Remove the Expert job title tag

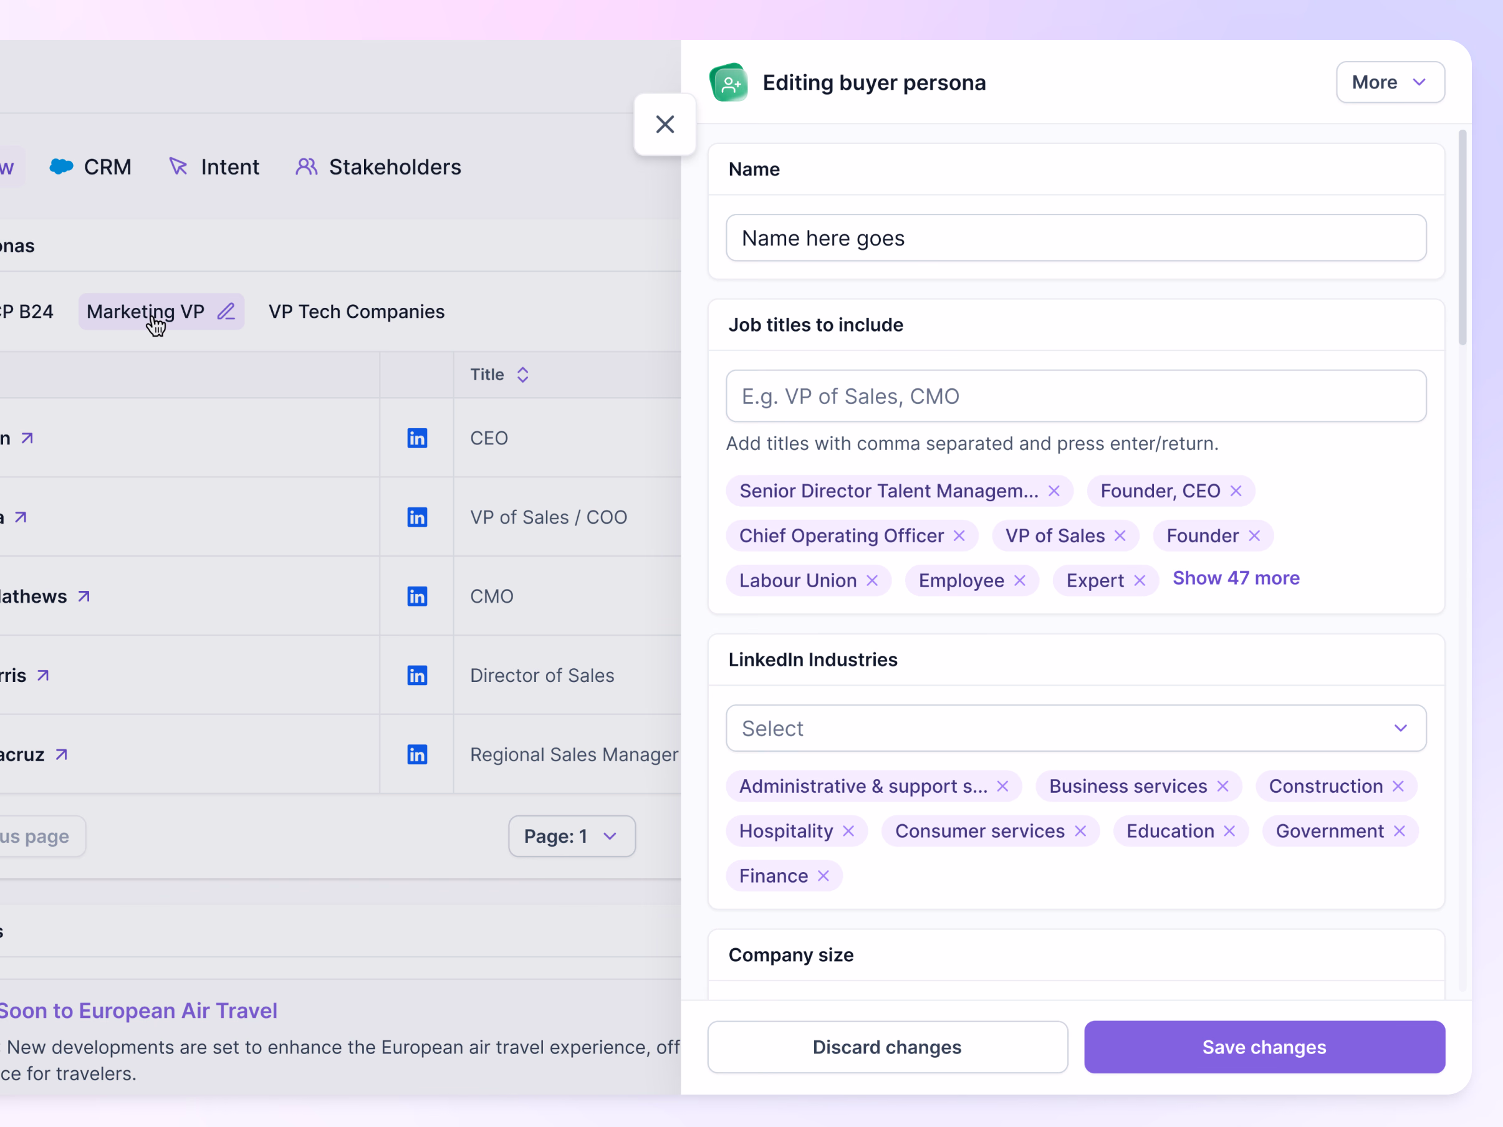[x=1140, y=581]
